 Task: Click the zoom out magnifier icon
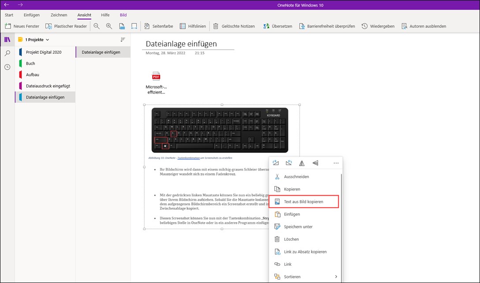[x=97, y=26]
